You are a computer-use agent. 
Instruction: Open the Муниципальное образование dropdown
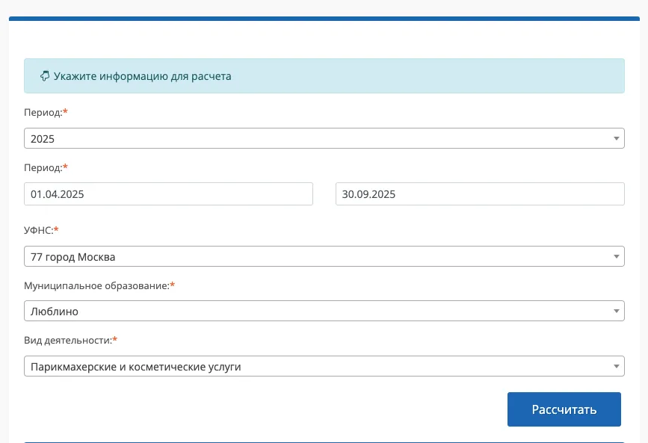point(314,311)
